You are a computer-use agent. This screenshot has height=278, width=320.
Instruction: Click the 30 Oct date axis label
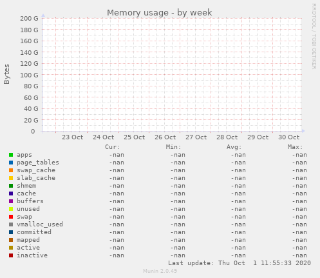289,137
